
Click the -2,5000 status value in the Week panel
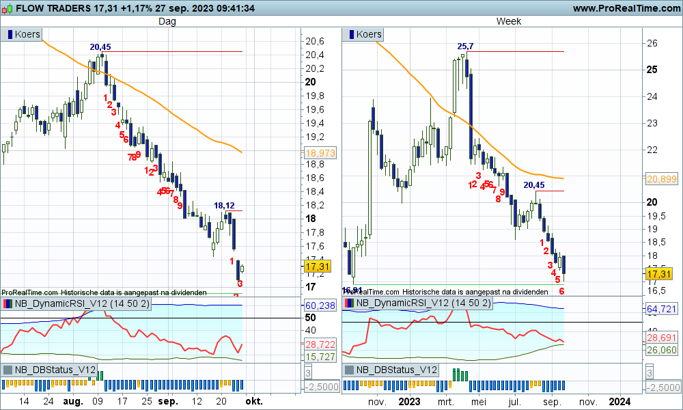(x=663, y=387)
